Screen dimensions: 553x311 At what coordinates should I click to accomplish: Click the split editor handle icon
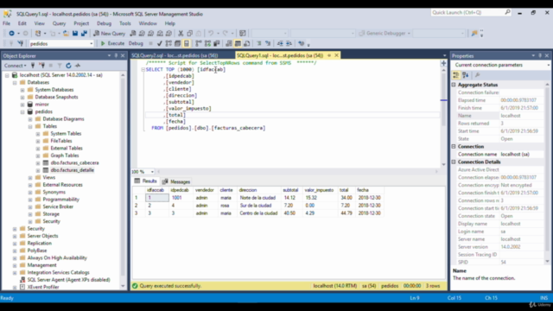(443, 63)
